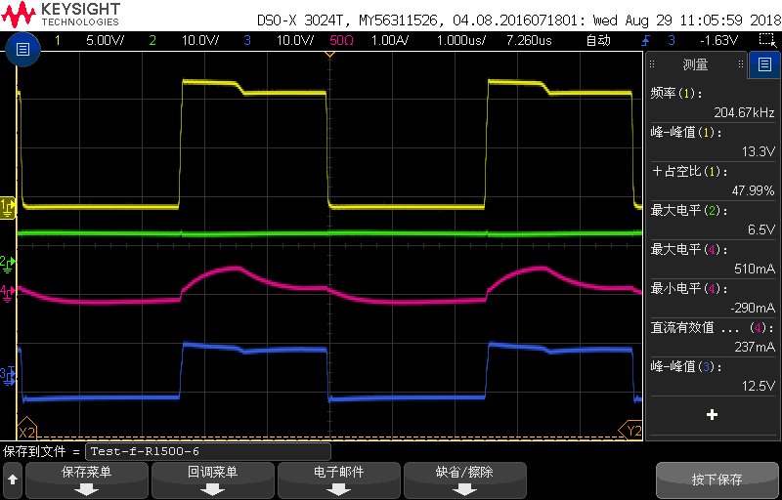Click the 自动 trigger mode label
Screen dimensions: 782x500
point(598,40)
